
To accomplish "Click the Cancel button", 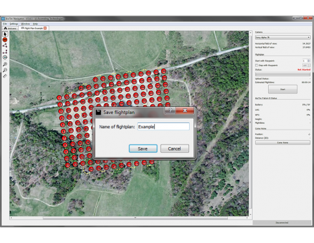I will point(175,148).
